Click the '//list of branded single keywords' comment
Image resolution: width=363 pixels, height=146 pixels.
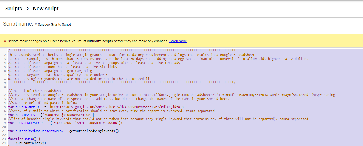tap(158, 119)
